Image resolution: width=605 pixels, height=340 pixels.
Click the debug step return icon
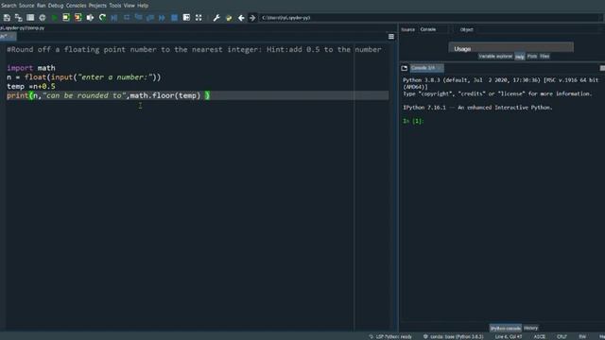point(150,18)
